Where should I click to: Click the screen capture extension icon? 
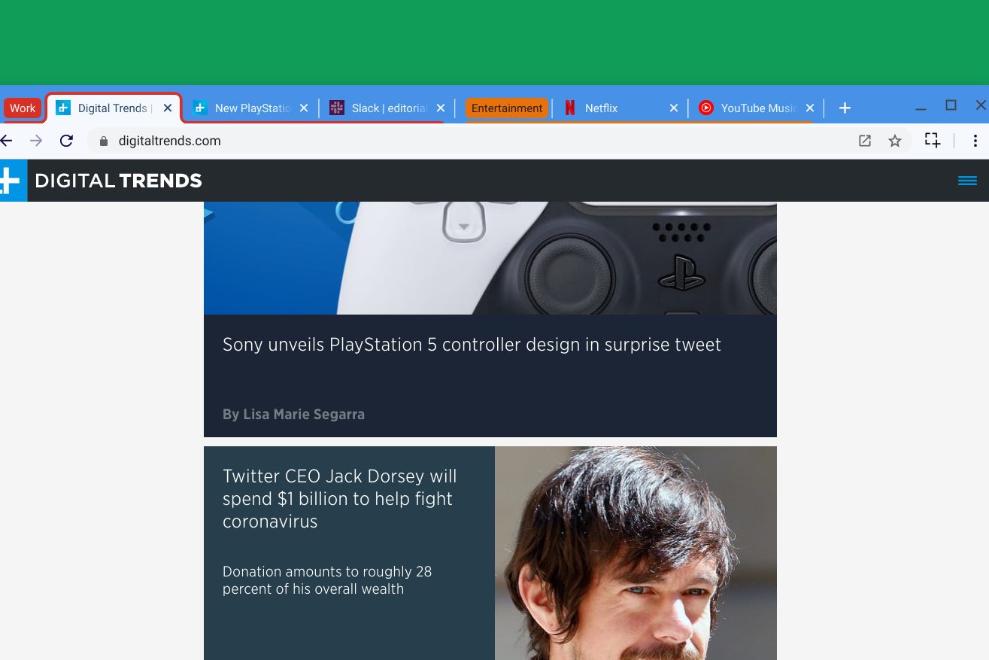click(x=933, y=140)
